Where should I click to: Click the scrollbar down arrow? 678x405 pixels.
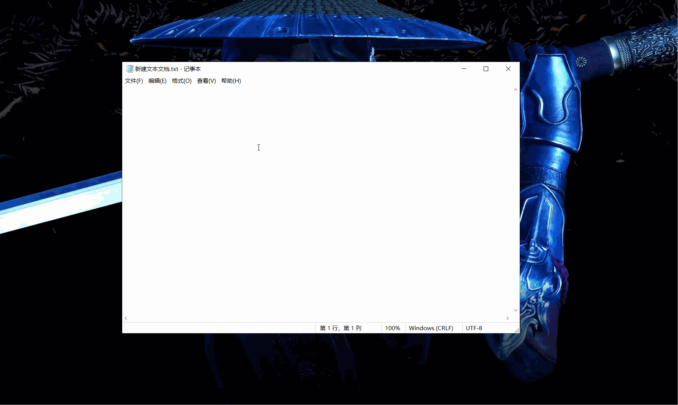tap(515, 310)
